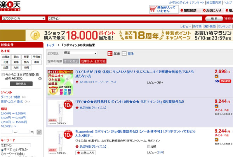
Task: Open the 必ず200ポイント！アンケート link
Action: [x=186, y=3]
